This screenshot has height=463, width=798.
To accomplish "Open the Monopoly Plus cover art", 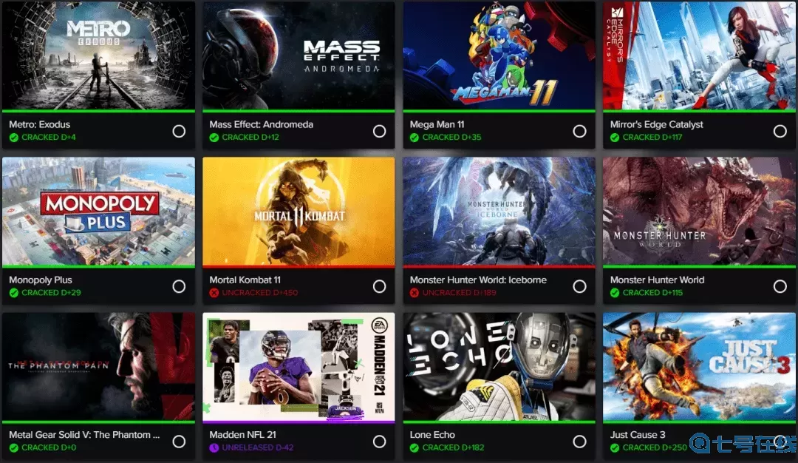I will coord(99,211).
